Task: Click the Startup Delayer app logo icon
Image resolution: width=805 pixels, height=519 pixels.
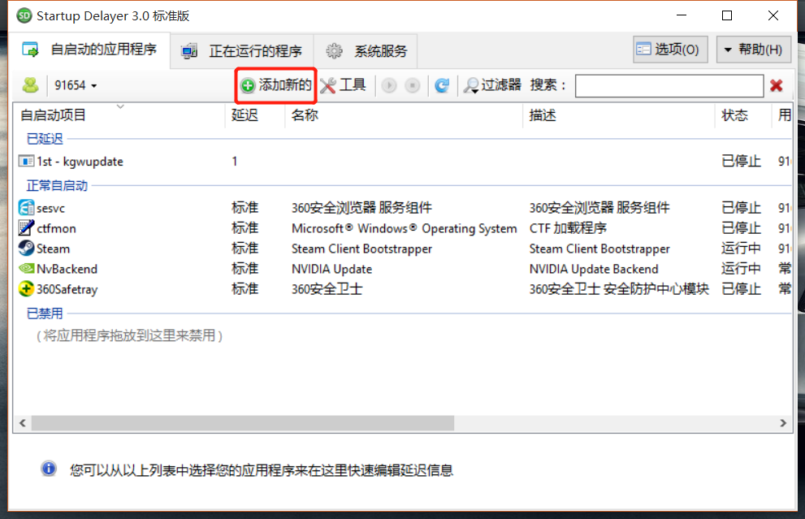Action: 24,16
